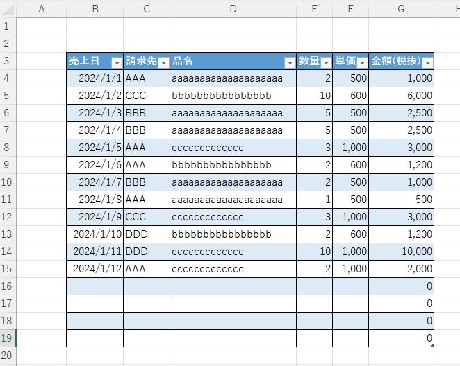Select row 20 header
The image size is (460, 366).
pyautogui.click(x=8, y=356)
